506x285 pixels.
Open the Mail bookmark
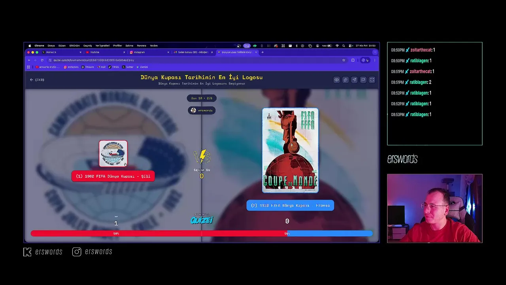click(x=102, y=67)
